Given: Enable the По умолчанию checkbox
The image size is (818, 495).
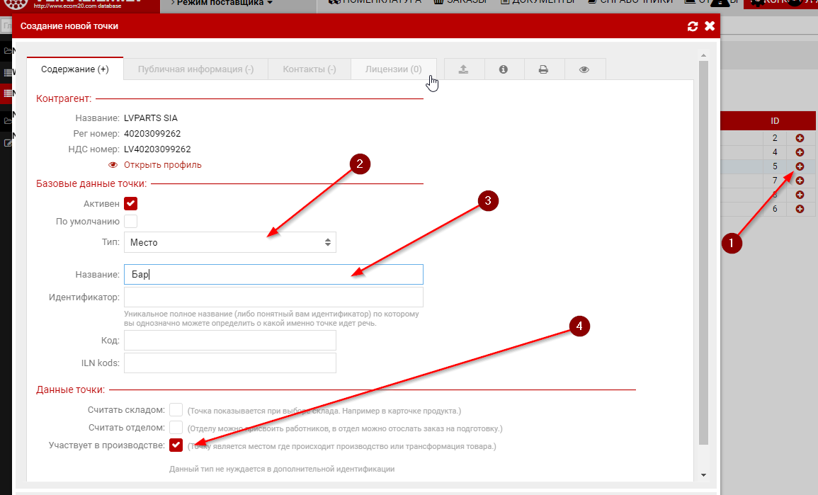Looking at the screenshot, I should [130, 221].
